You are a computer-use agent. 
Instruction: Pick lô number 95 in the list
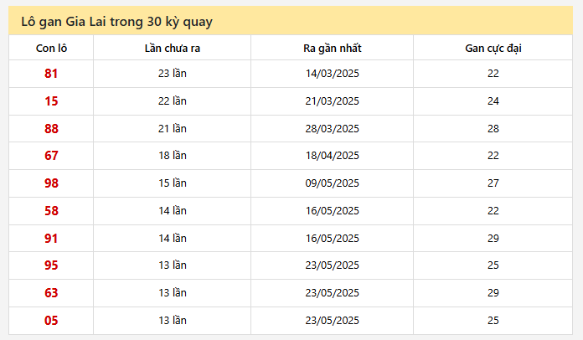pyautogui.click(x=51, y=265)
